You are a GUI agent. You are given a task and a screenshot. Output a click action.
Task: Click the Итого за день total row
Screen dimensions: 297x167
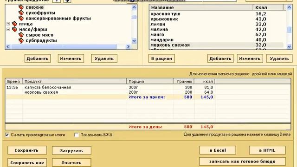click(x=148, y=127)
